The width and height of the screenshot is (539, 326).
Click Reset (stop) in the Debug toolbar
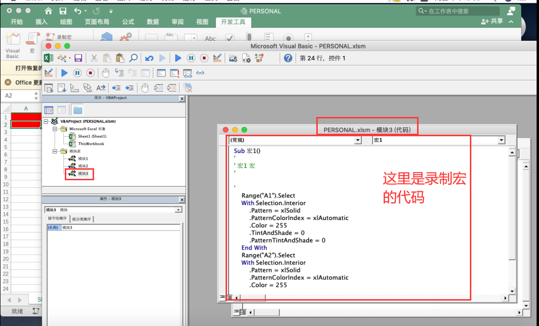(90, 73)
